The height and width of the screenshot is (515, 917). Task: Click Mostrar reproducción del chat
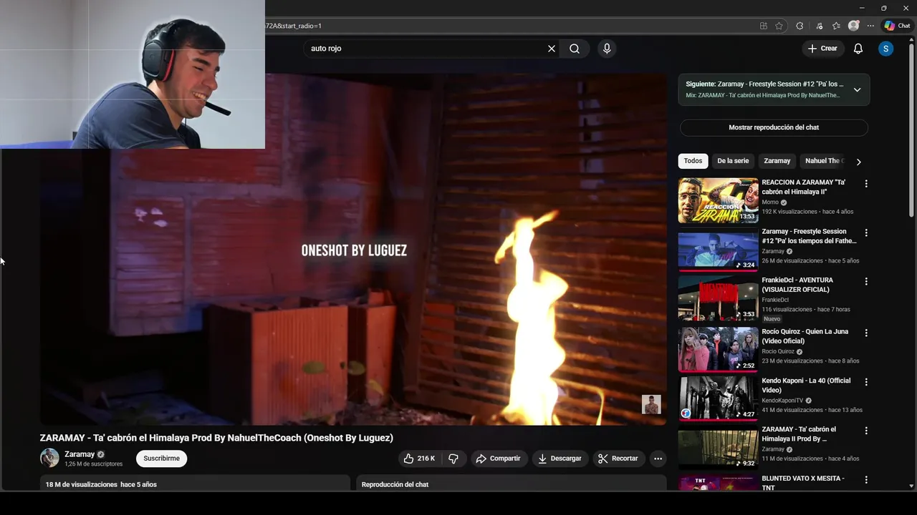pyautogui.click(x=774, y=127)
